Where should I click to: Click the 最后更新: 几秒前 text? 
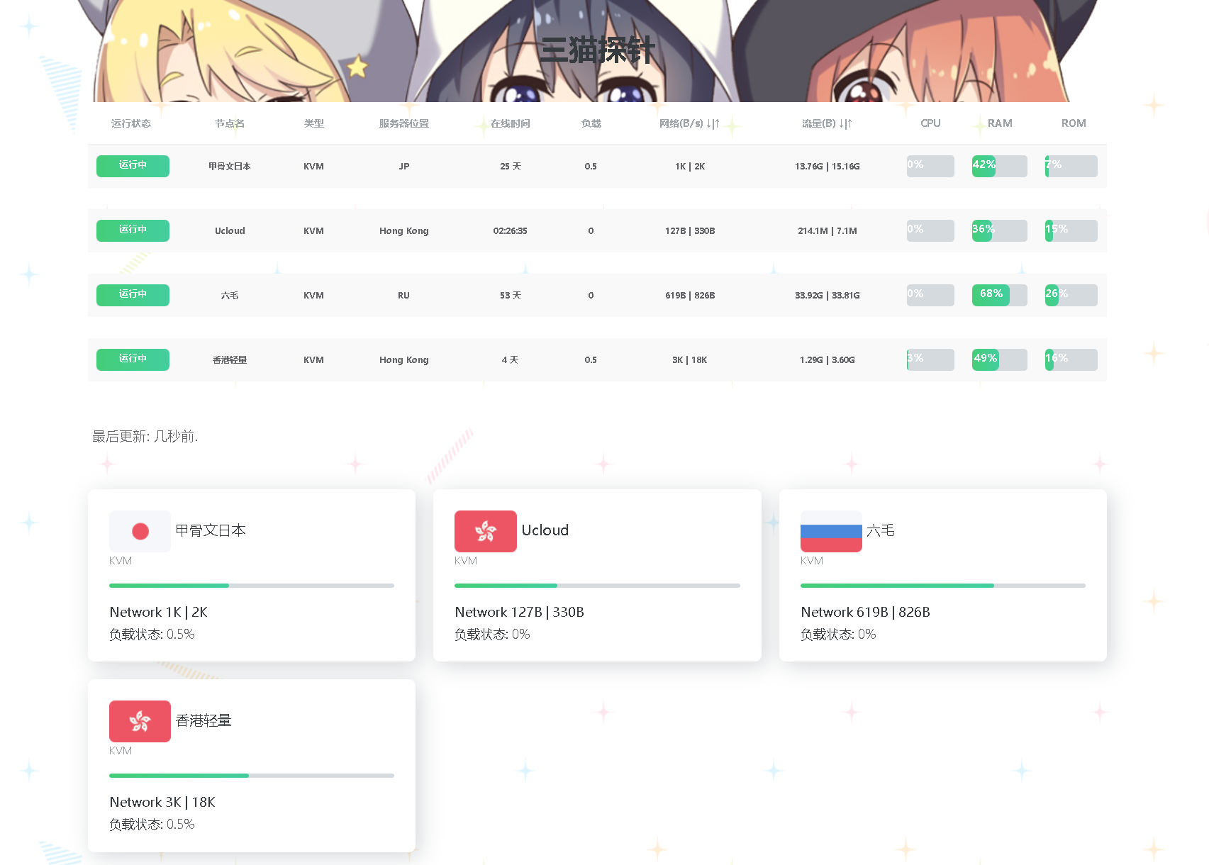tap(145, 437)
